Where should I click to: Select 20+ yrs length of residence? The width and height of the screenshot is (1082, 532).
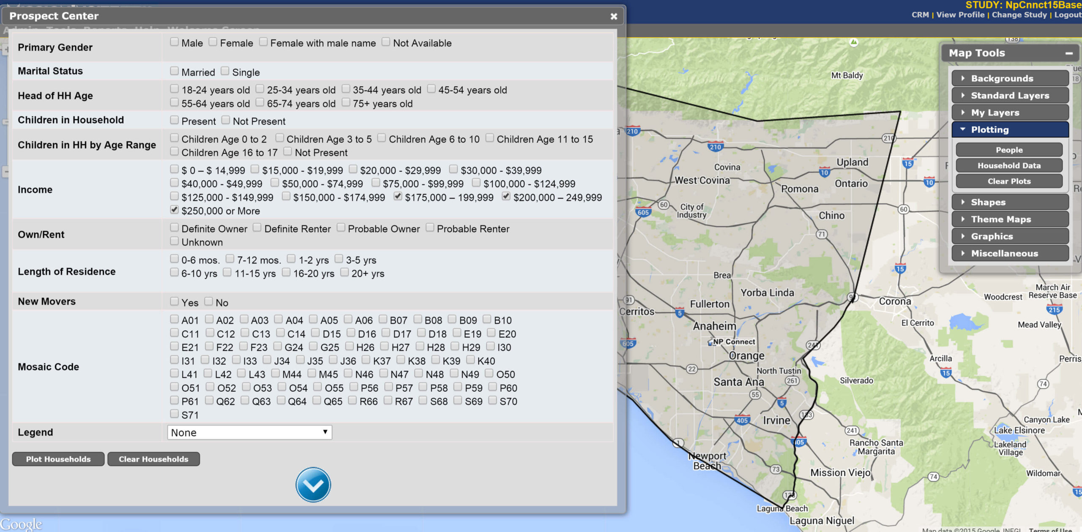[344, 272]
